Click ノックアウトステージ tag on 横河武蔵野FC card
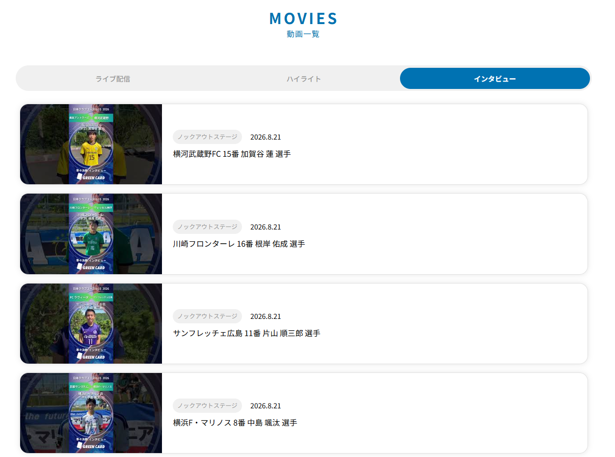Viewport: 615px width, 457px height. [207, 137]
